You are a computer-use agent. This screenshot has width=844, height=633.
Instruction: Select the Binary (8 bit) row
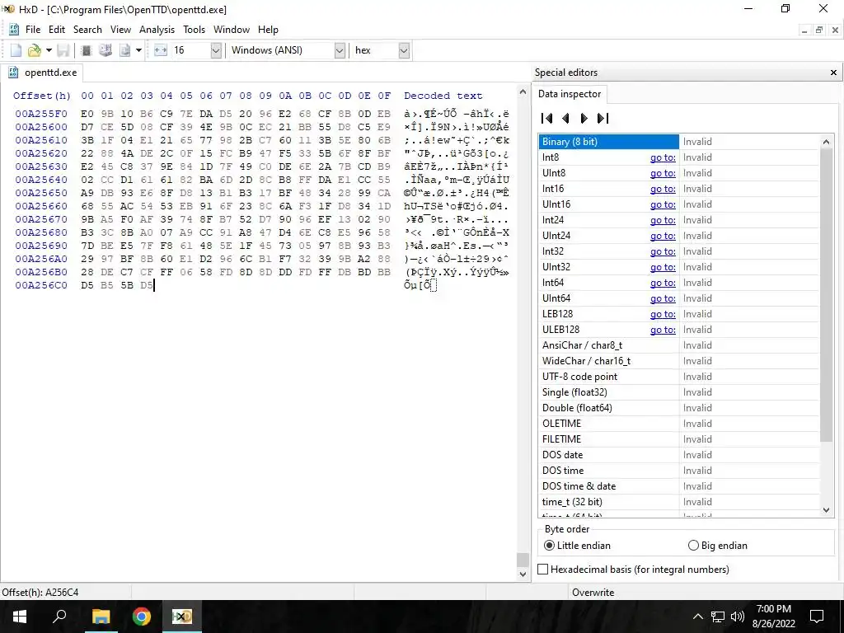679,142
